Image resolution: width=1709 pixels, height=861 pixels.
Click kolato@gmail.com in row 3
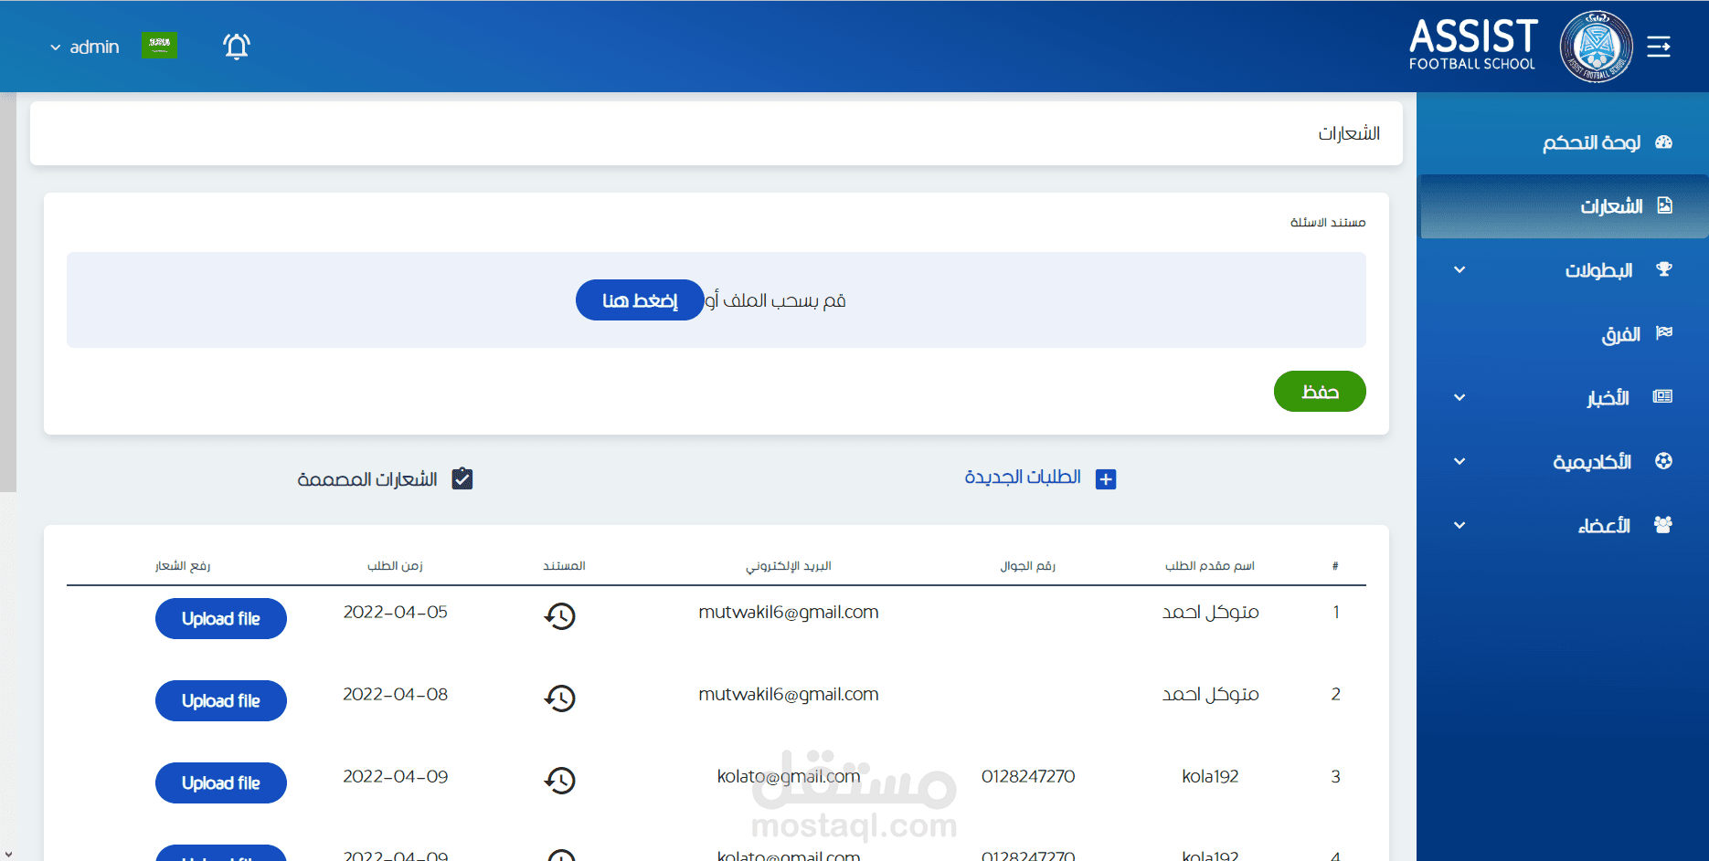(789, 777)
